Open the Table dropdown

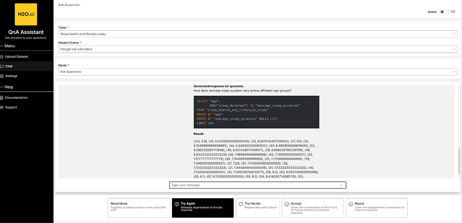454,34
